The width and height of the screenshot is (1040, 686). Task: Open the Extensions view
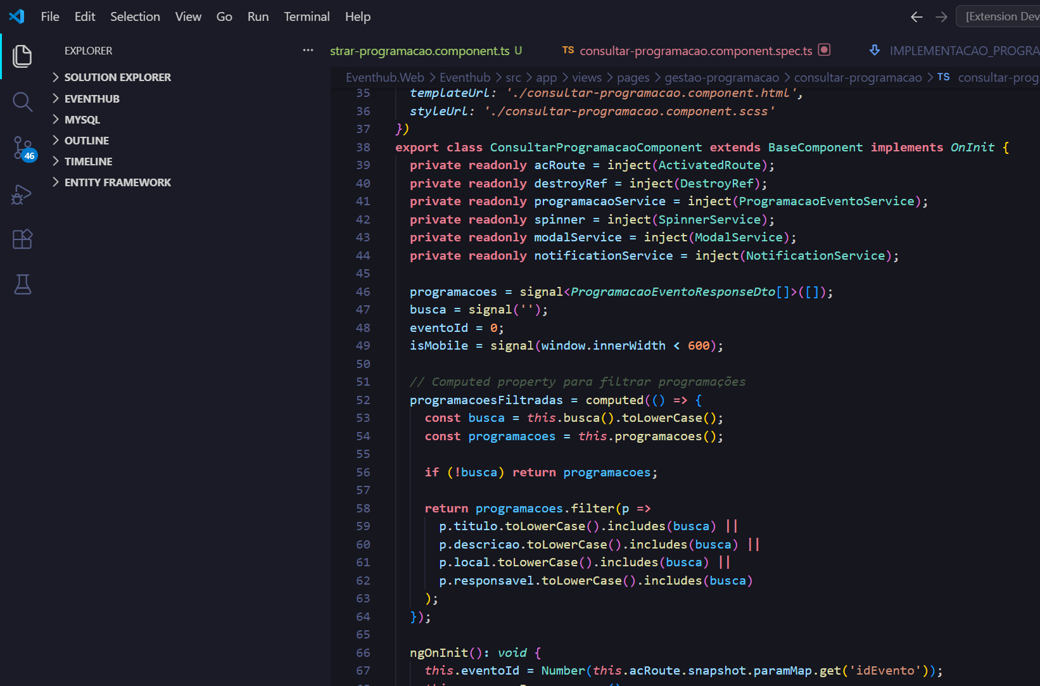(23, 239)
